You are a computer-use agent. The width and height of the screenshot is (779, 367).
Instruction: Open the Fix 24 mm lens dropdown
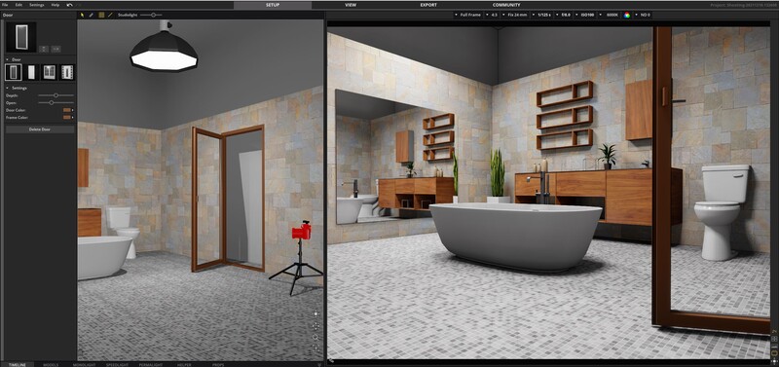[x=515, y=15]
